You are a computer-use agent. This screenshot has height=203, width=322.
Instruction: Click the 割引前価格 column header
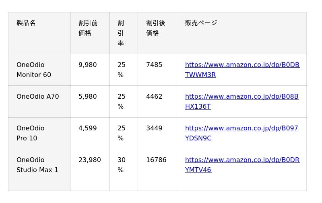point(88,28)
